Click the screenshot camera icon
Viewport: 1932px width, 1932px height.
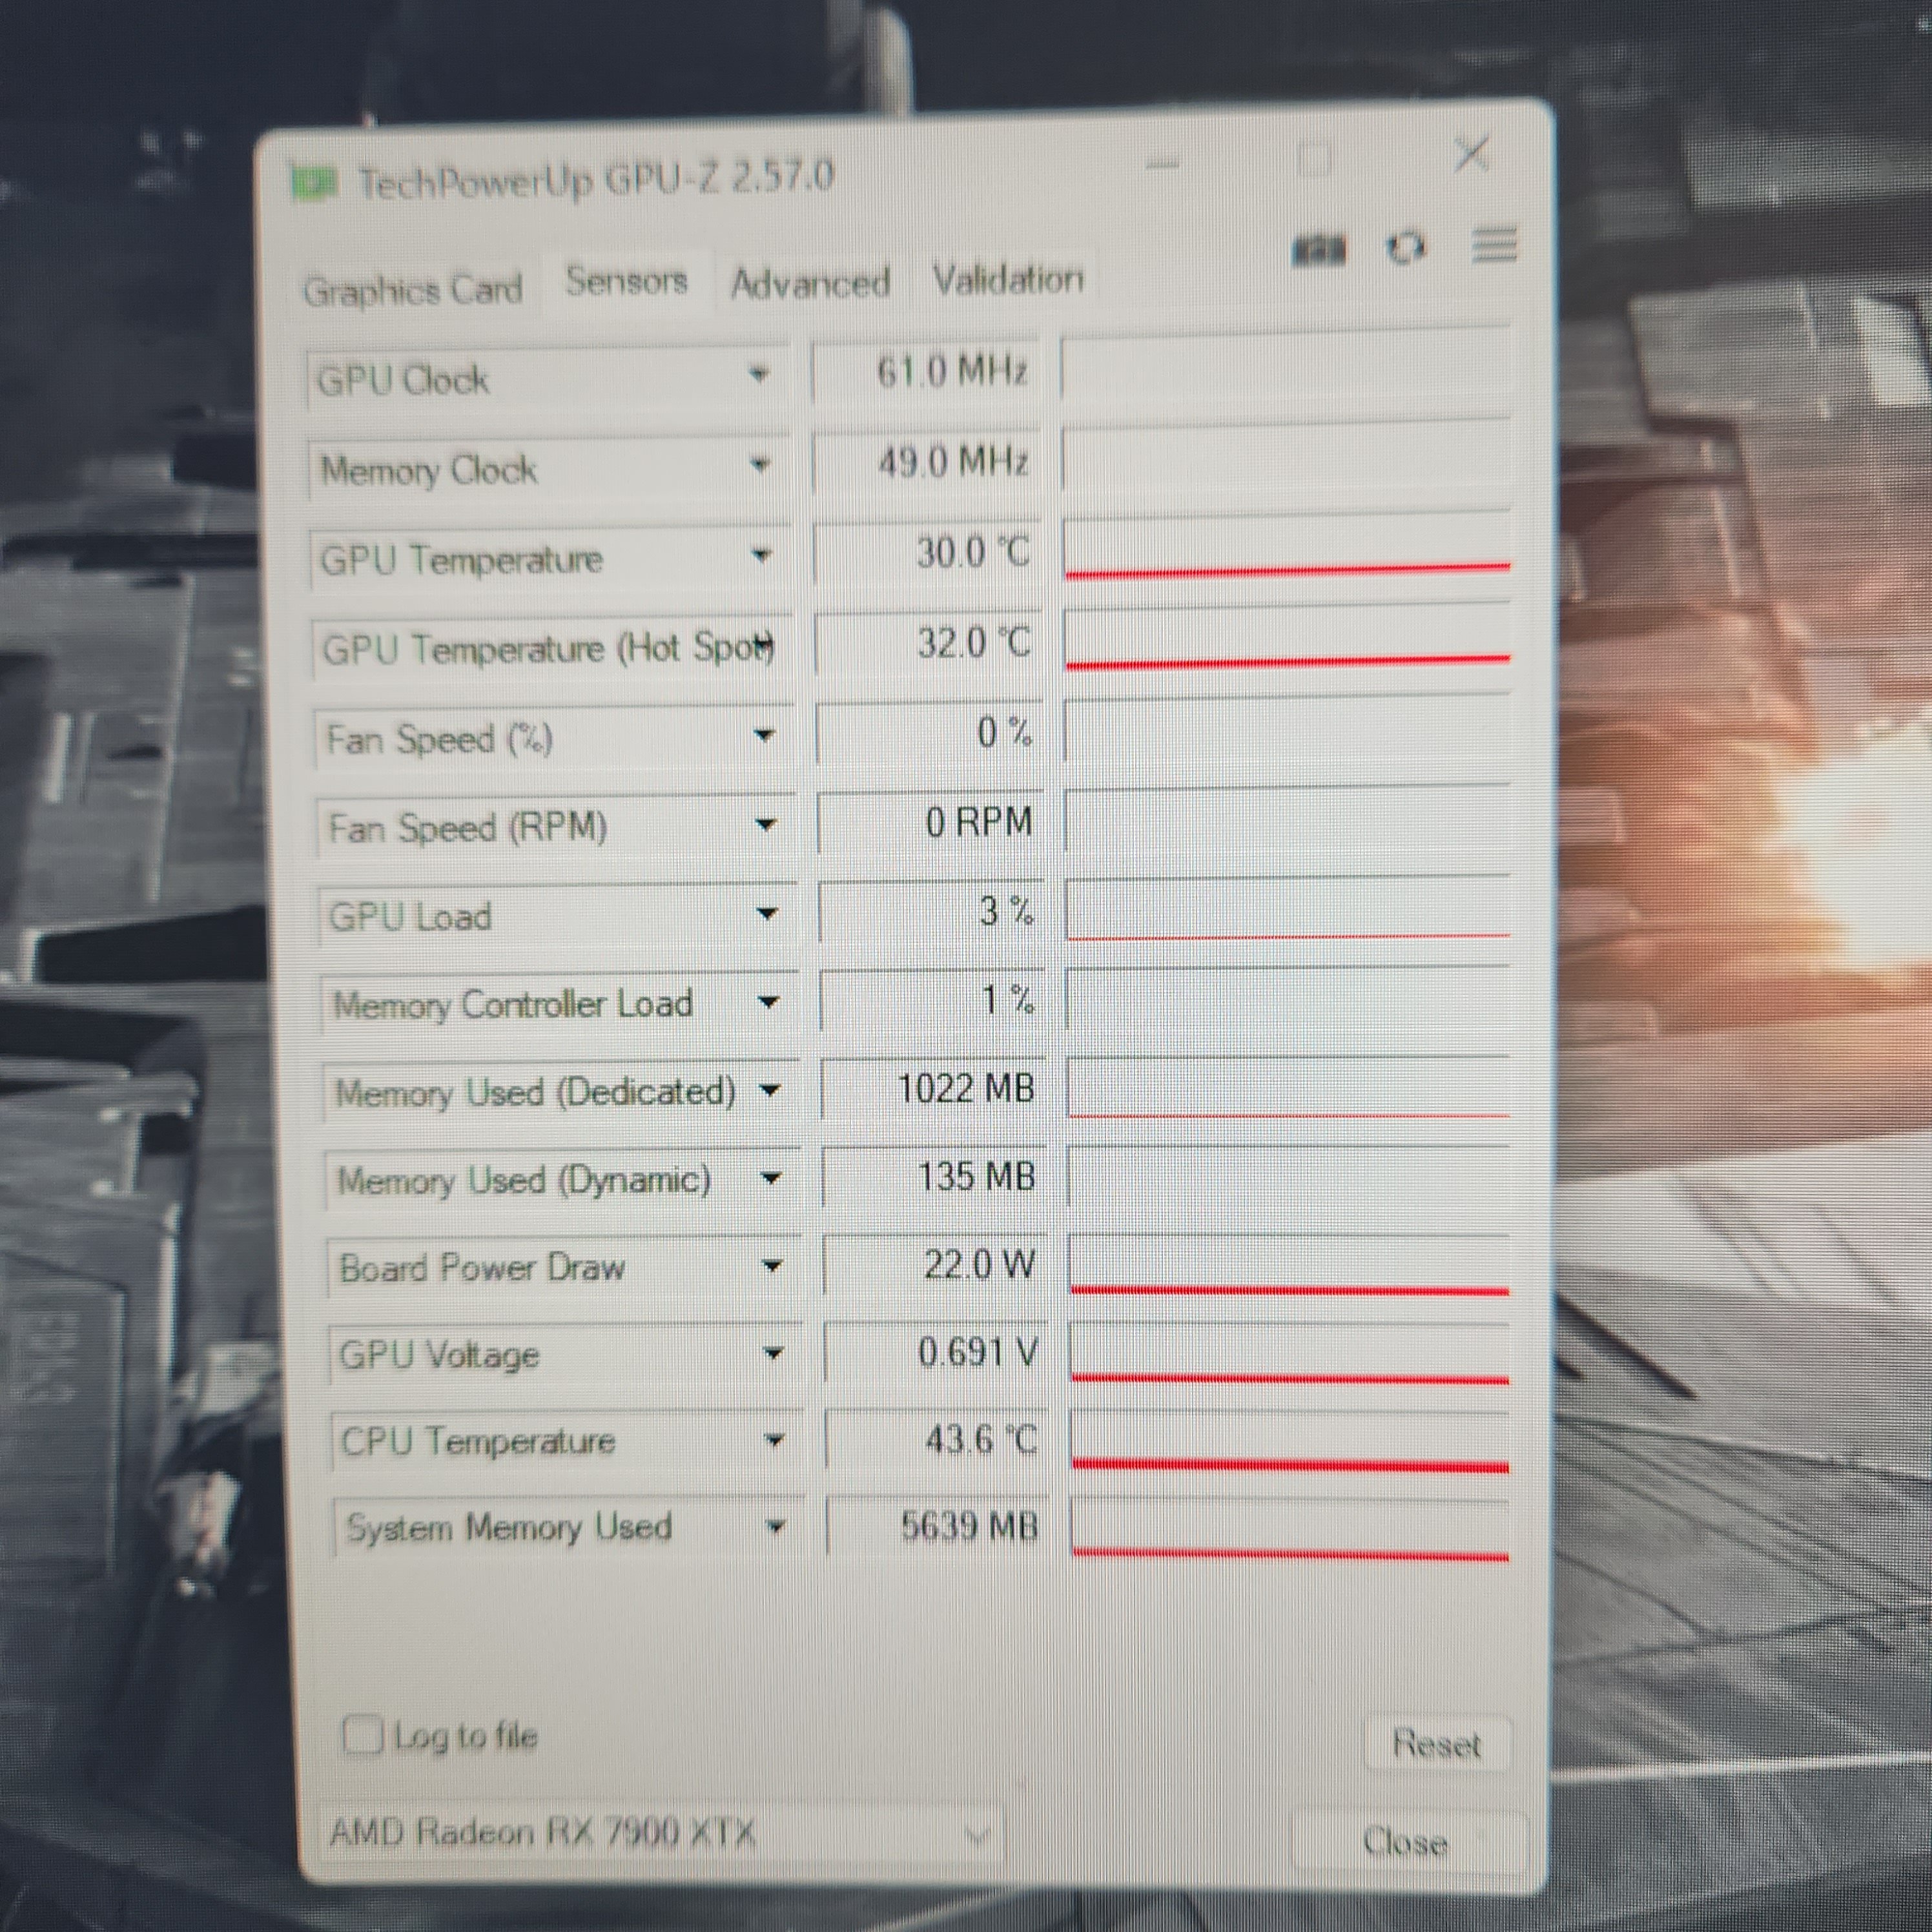click(x=1319, y=250)
